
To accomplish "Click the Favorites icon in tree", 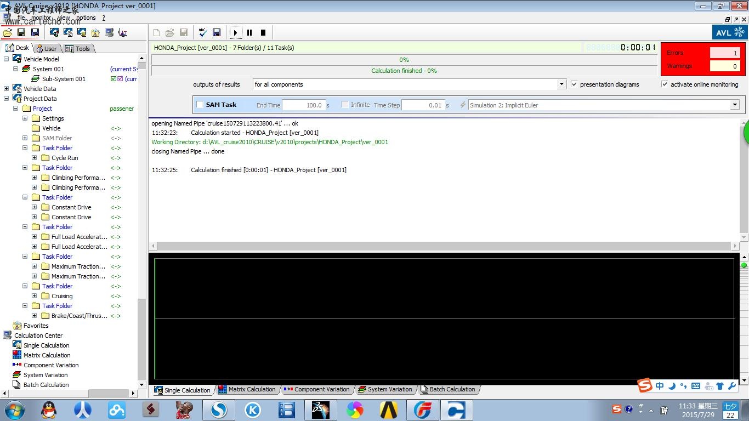I will coord(17,326).
